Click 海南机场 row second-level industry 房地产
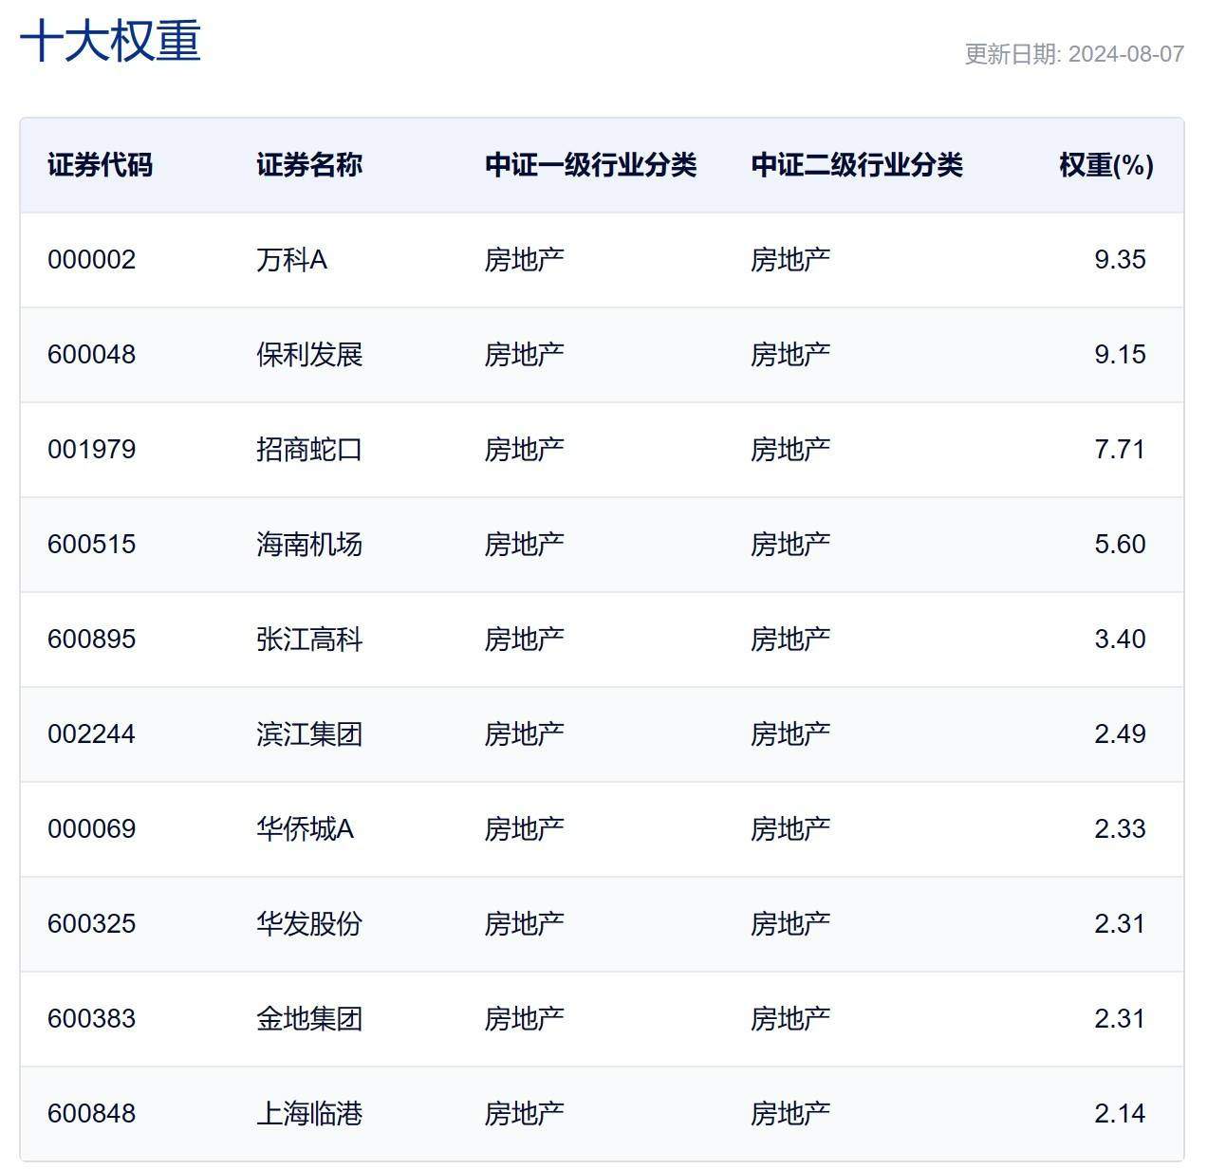The image size is (1207, 1169). [790, 545]
